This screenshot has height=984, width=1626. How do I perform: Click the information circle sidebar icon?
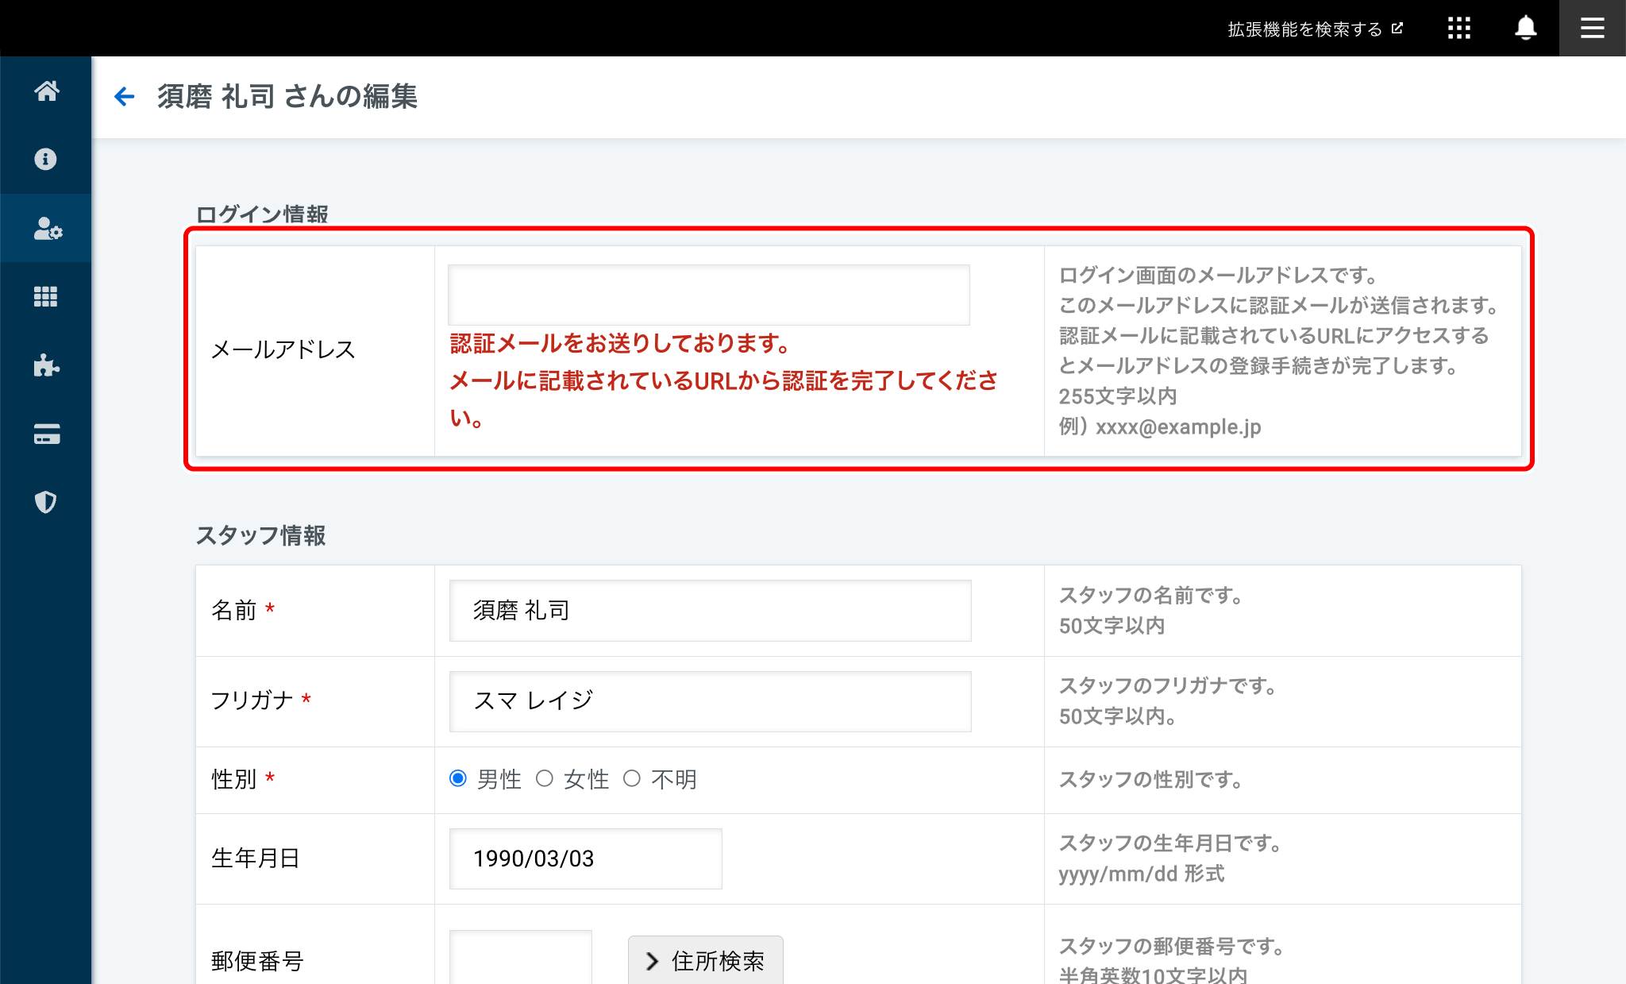coord(46,160)
